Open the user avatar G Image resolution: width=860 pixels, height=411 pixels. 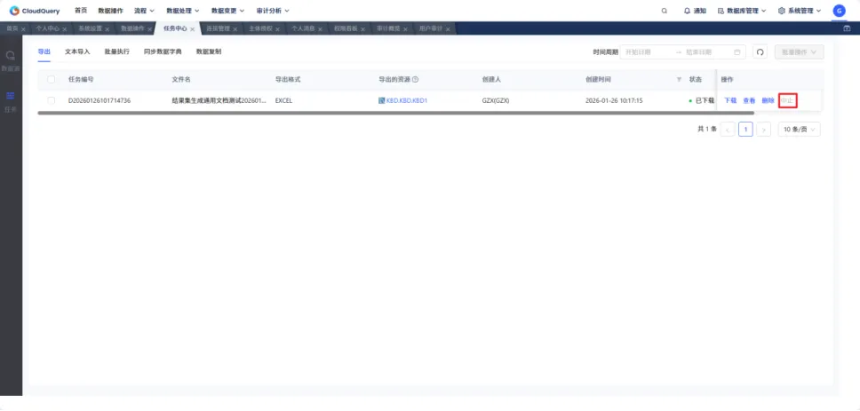(840, 11)
